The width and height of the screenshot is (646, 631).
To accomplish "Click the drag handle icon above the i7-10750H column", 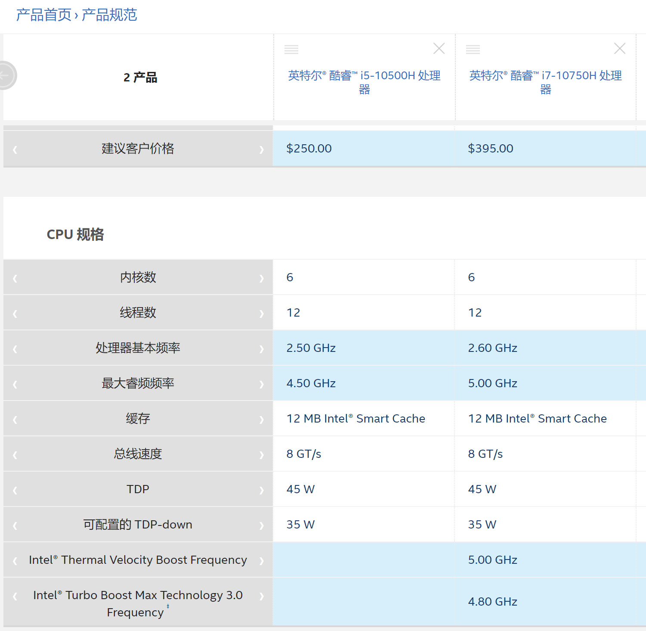I will coord(473,49).
